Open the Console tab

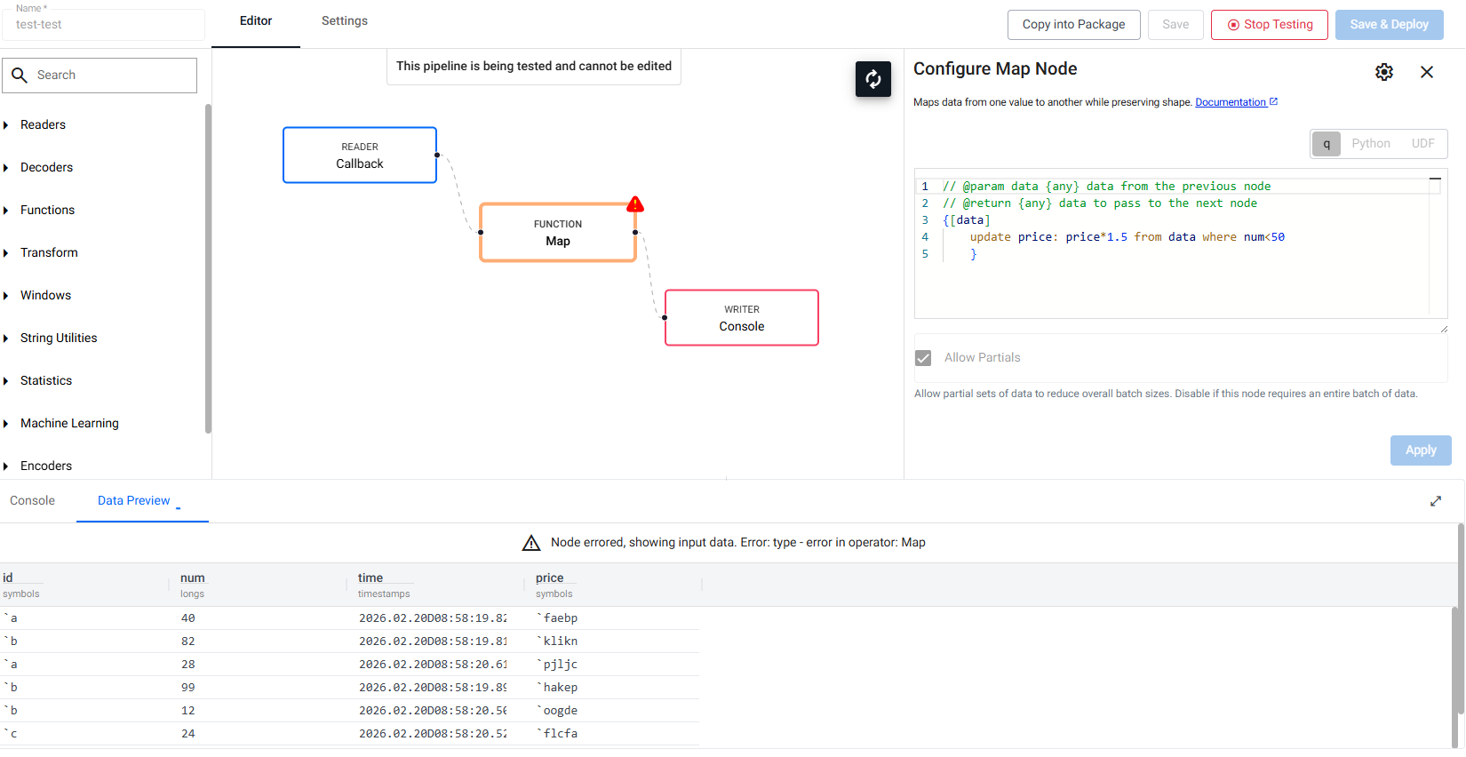point(32,501)
